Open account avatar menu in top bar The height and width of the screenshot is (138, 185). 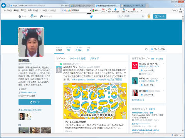[x=149, y=16]
